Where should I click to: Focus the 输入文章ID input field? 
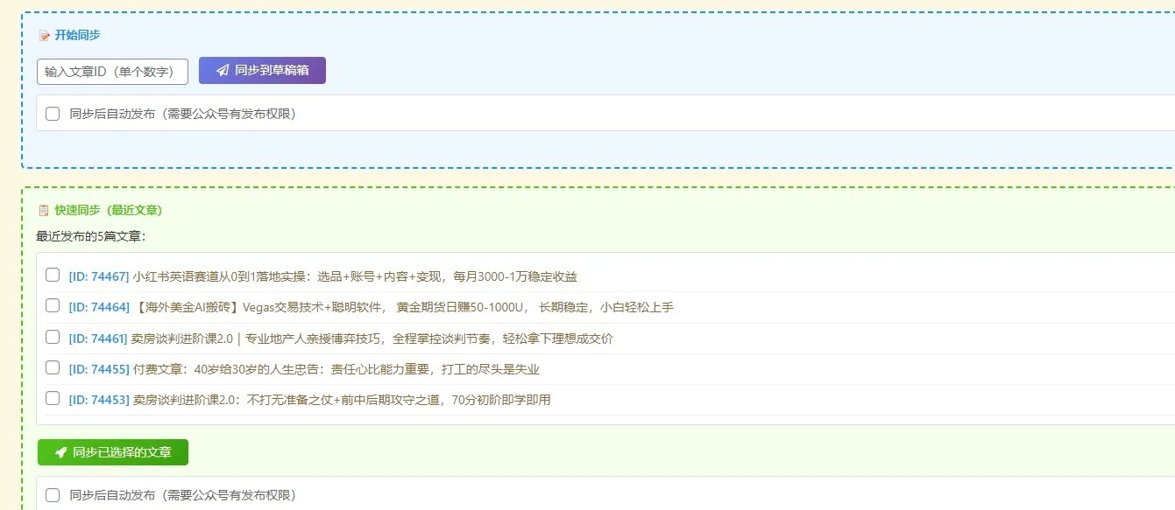click(x=112, y=72)
